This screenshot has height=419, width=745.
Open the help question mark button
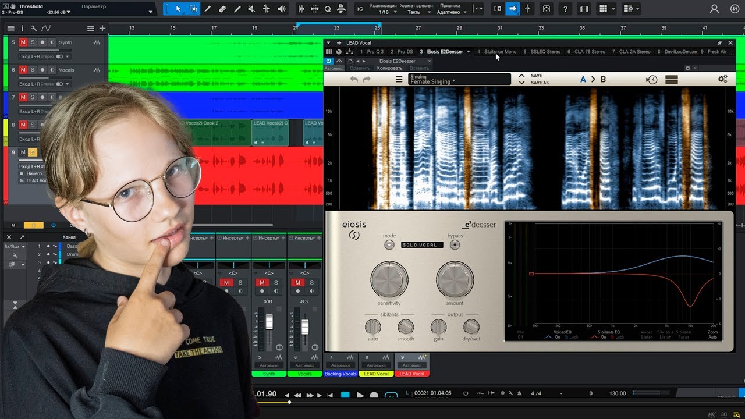[565, 9]
